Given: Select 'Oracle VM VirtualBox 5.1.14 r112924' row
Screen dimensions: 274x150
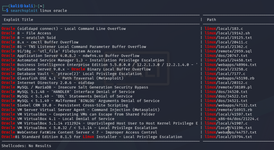Looking at the screenshot, I should tap(100, 123).
